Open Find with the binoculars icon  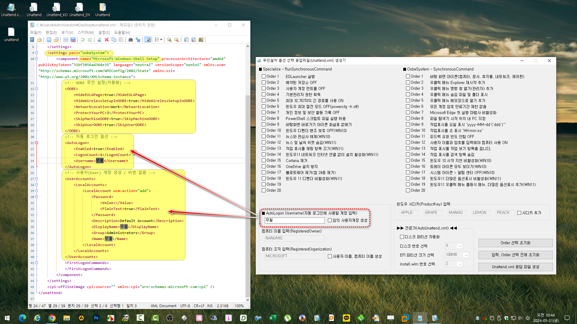click(x=130, y=40)
